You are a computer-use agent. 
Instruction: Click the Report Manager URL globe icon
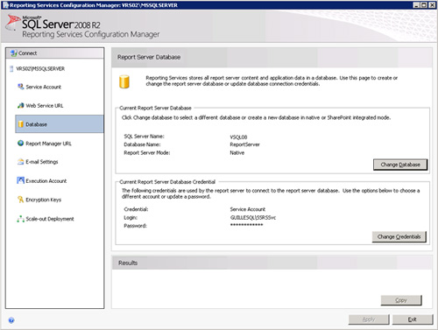point(20,144)
